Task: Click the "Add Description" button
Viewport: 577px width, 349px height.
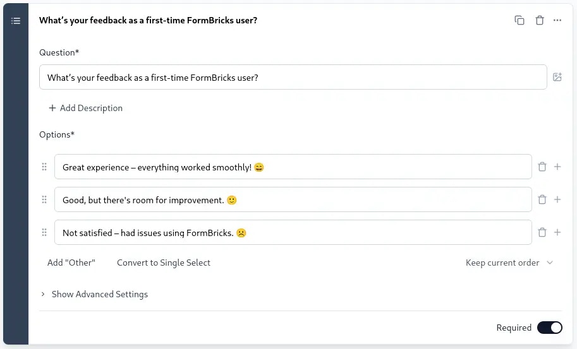Action: [x=85, y=108]
